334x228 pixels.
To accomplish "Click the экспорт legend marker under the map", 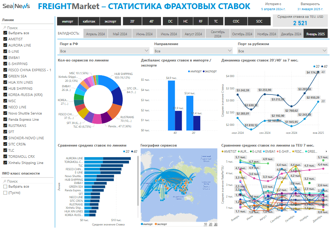I will (156, 224).
